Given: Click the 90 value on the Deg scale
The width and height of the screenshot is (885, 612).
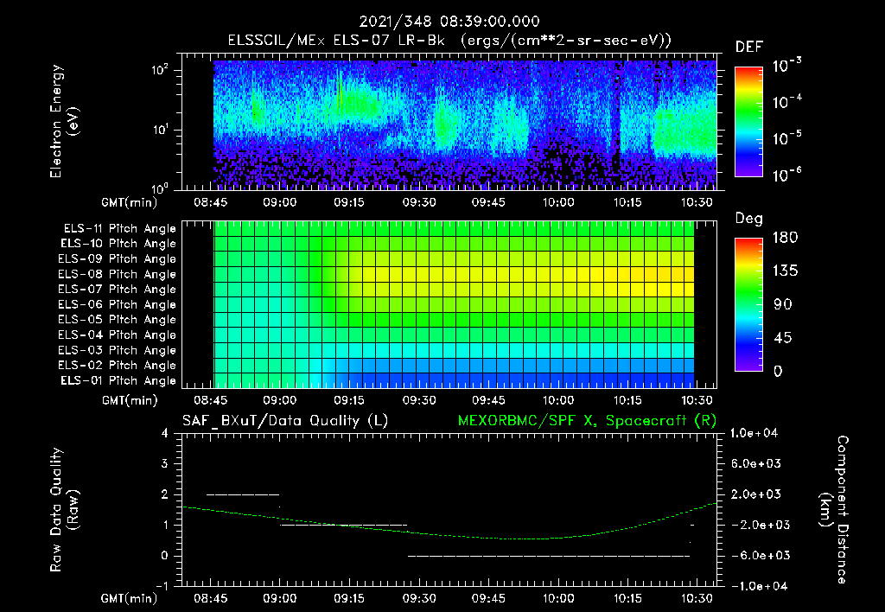Looking at the screenshot, I should (782, 305).
